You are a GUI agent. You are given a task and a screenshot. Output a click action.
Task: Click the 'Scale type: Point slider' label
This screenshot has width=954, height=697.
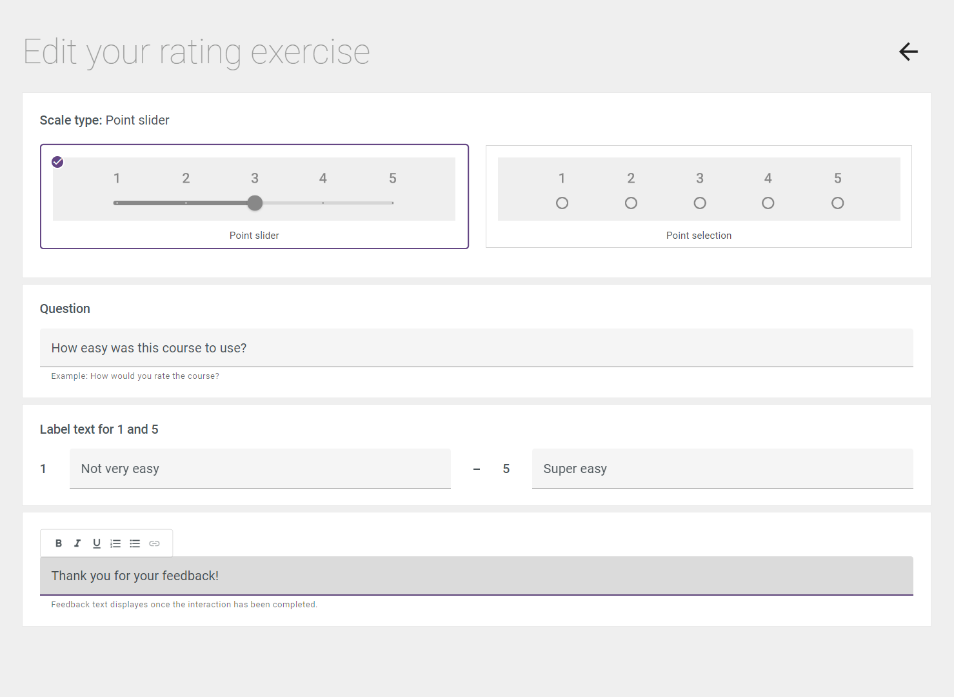click(x=104, y=120)
